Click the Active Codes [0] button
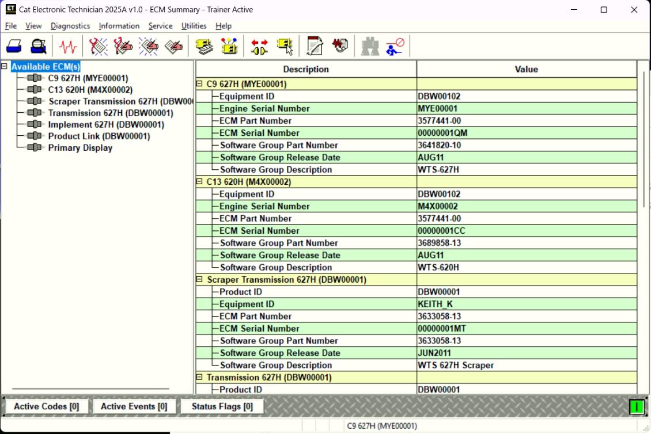The image size is (651, 434). (47, 406)
